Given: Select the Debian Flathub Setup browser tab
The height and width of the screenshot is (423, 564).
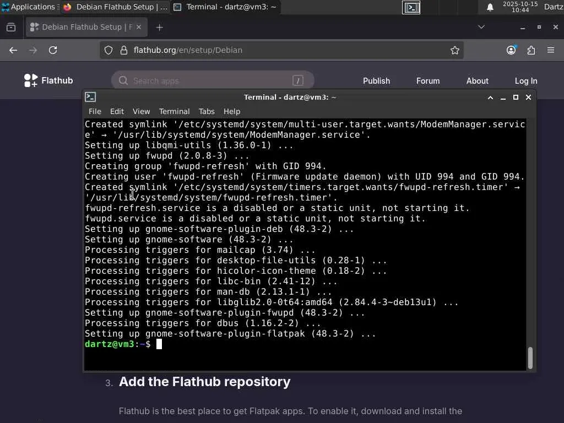Looking at the screenshot, I should (86, 27).
